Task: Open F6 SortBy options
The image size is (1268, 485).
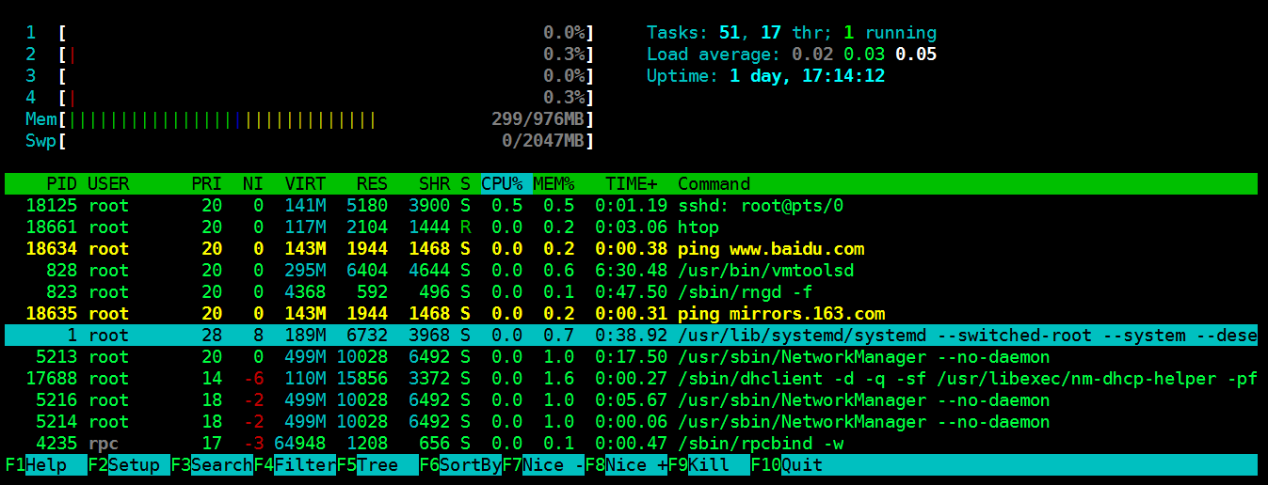Action: click(461, 465)
